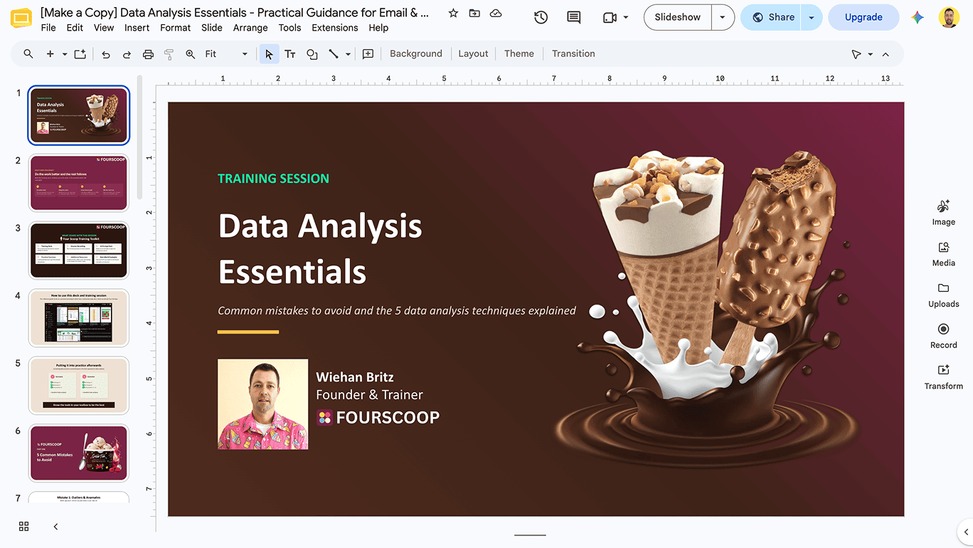Expand the video call camera dropdown
This screenshot has height=548, width=973.
[x=626, y=18]
